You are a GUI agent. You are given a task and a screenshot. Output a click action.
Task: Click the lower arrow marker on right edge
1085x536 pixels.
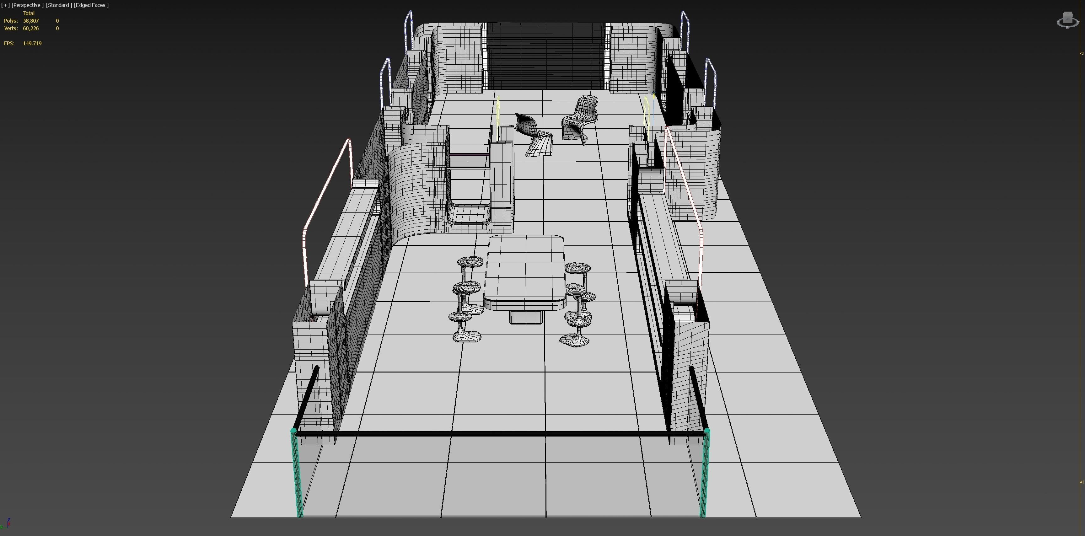tap(1082, 482)
